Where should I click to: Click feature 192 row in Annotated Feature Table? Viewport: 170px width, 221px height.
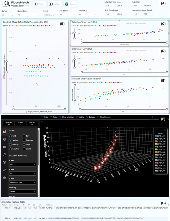pos(85,208)
